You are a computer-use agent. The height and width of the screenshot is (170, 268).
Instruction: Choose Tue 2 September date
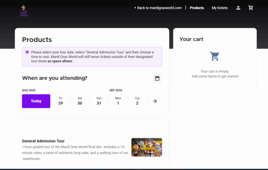click(x=137, y=101)
